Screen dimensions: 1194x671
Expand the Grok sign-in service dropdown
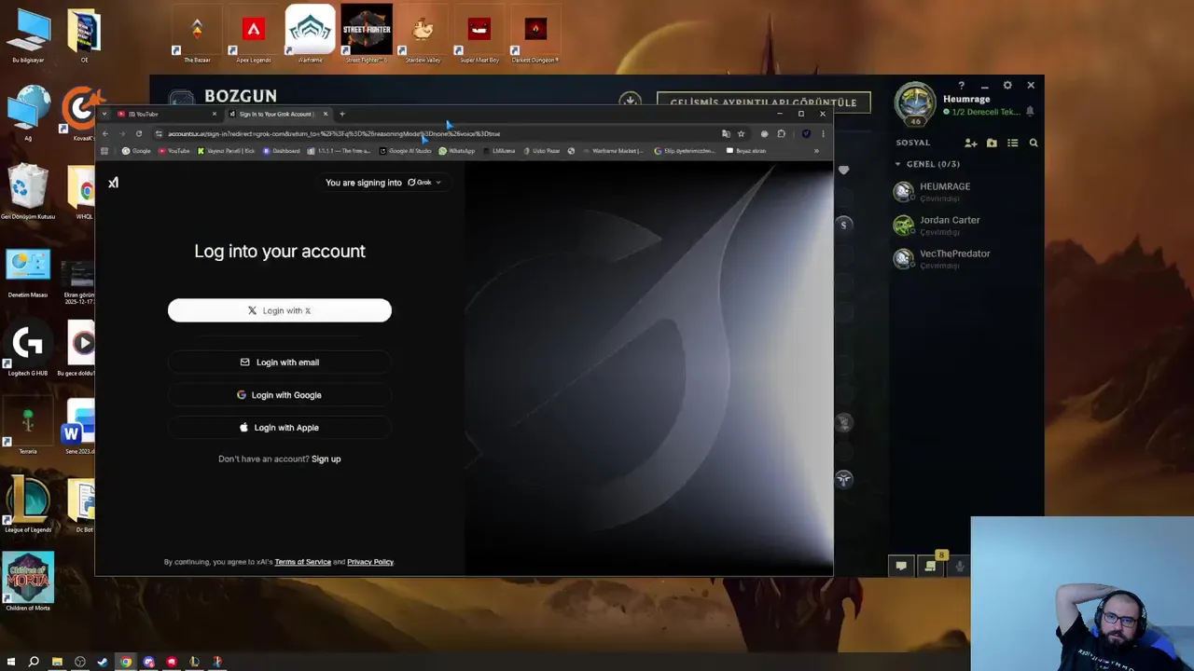pyautogui.click(x=424, y=183)
